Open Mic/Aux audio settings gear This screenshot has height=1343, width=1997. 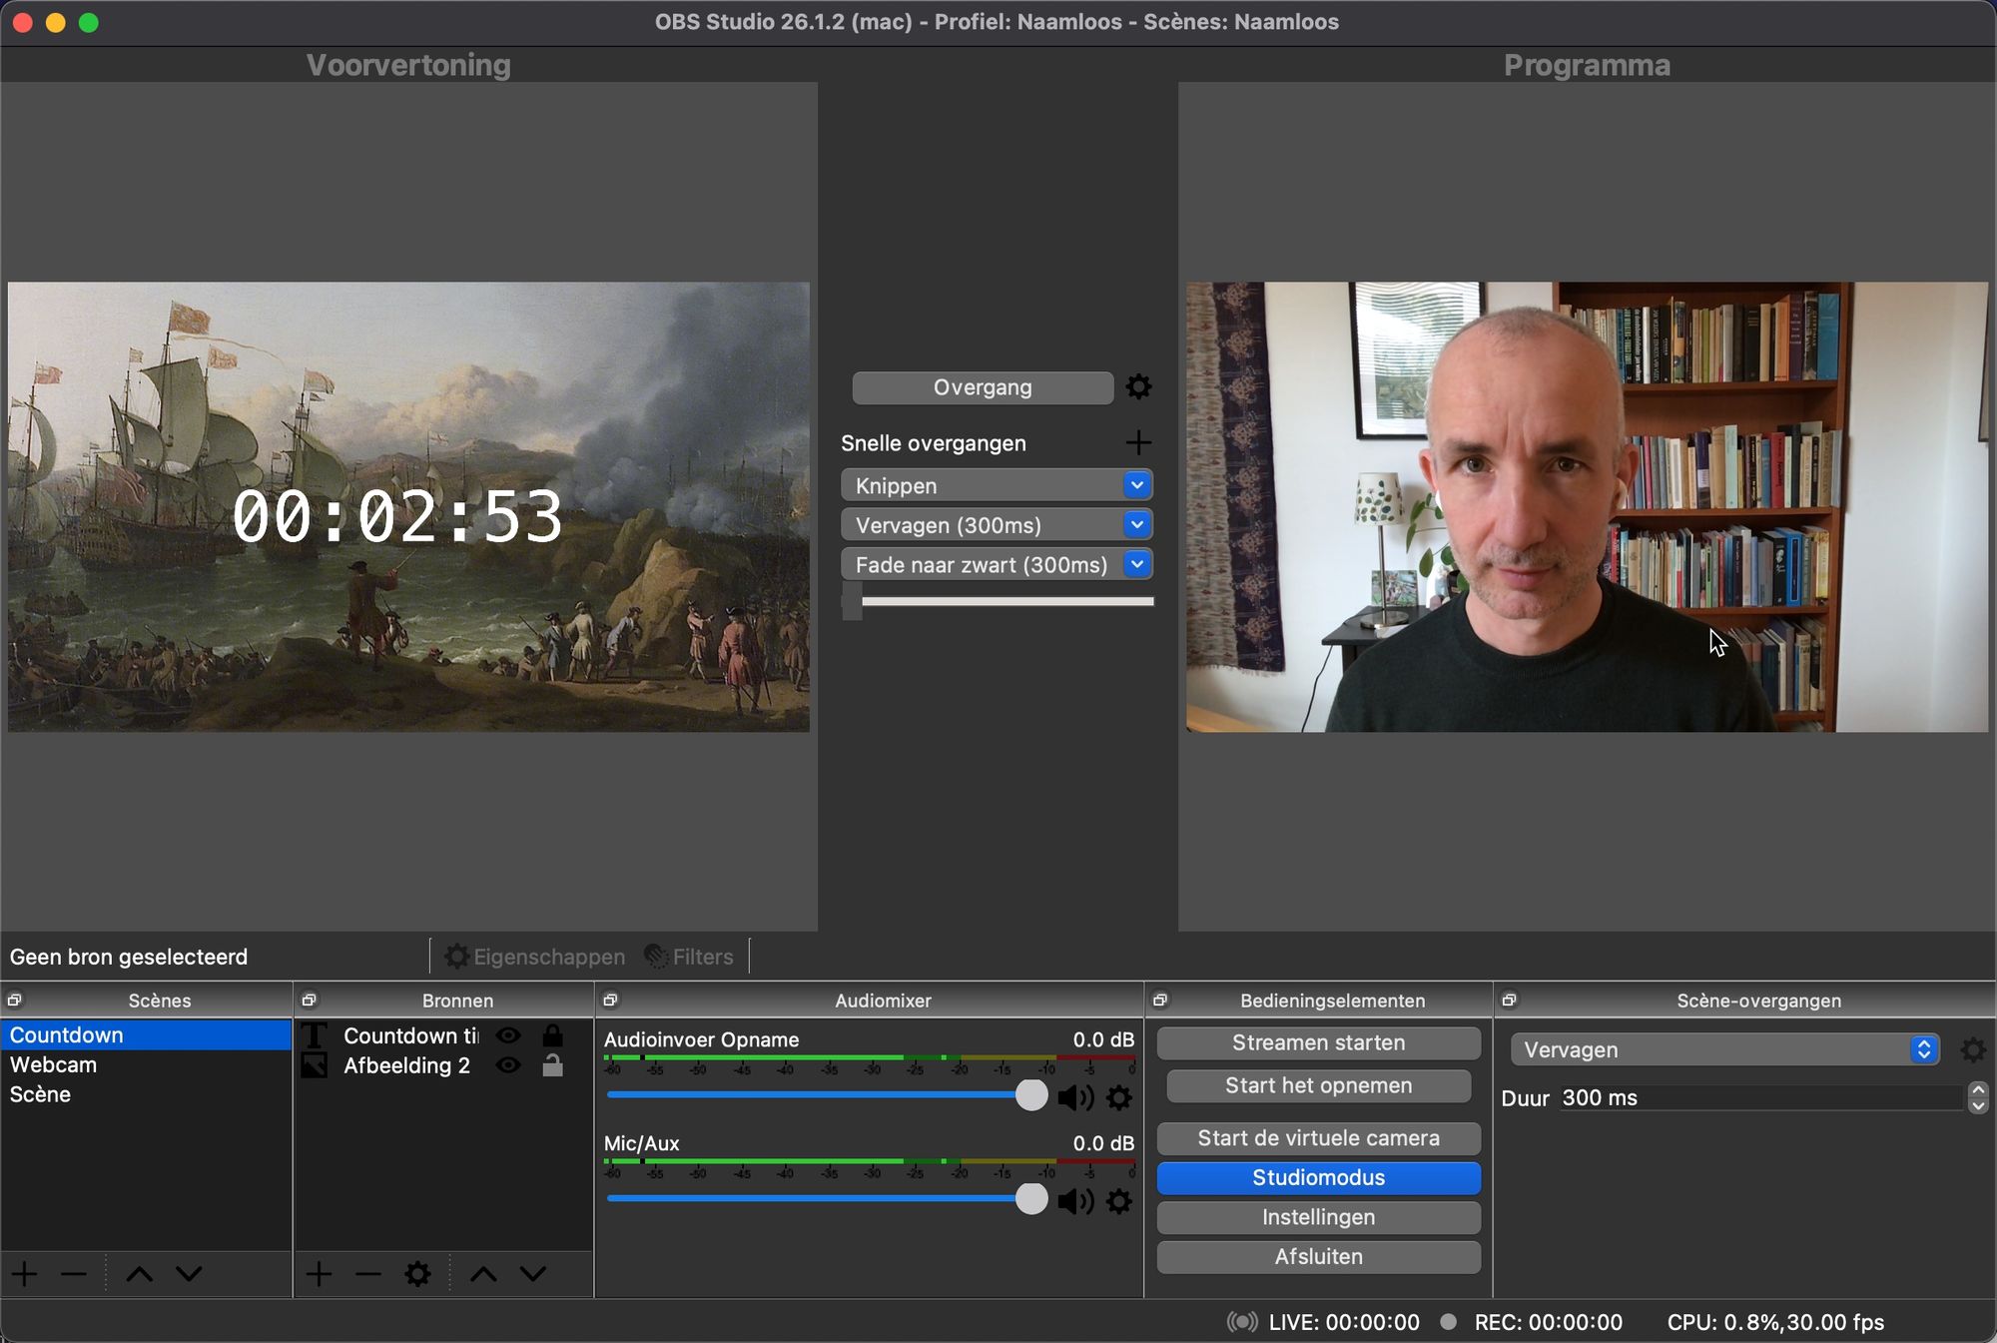coord(1119,1201)
